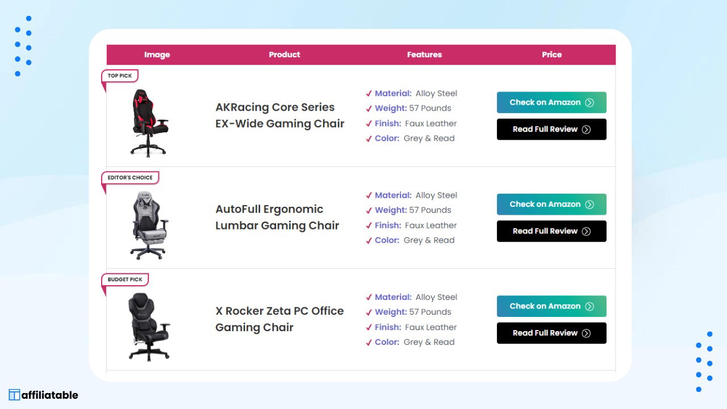The width and height of the screenshot is (727, 409).
Task: Open Read Full Review for X Rocker chair
Action: [551, 333]
